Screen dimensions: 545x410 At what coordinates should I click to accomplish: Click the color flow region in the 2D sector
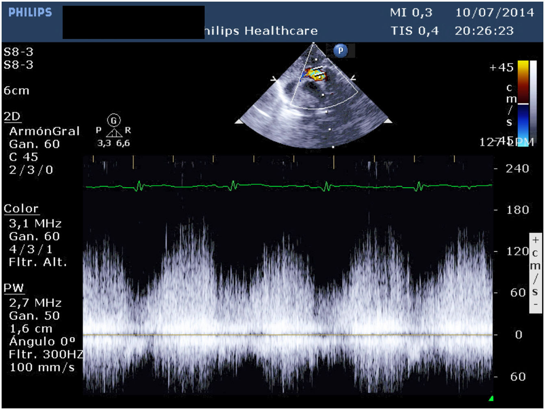[315, 74]
